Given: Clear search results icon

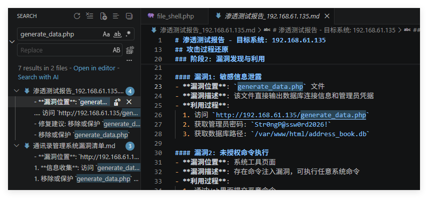Looking at the screenshot, I should pyautogui.click(x=89, y=16).
